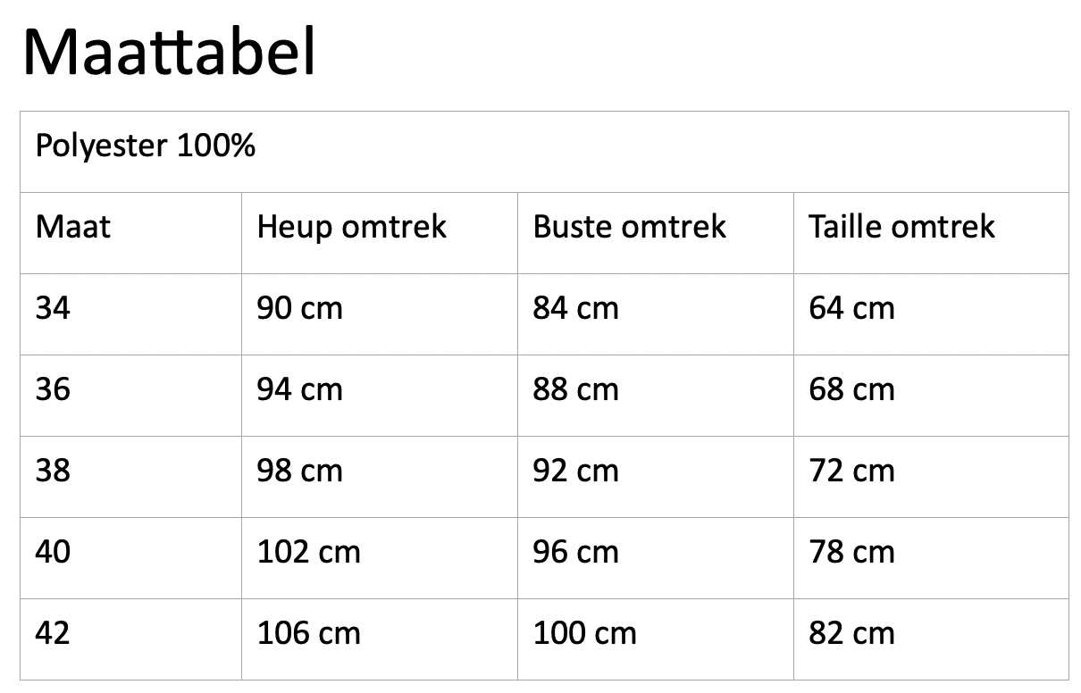Select the Buste omtrek header cell
The width and height of the screenshot is (1081, 693).
click(655, 233)
